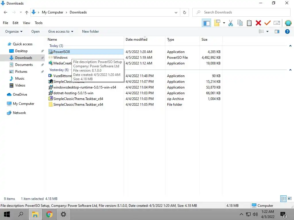This screenshot has height=220, width=294.
Task: Select OneDrive in the navigation pane
Action: pyautogui.click(x=20, y=95)
